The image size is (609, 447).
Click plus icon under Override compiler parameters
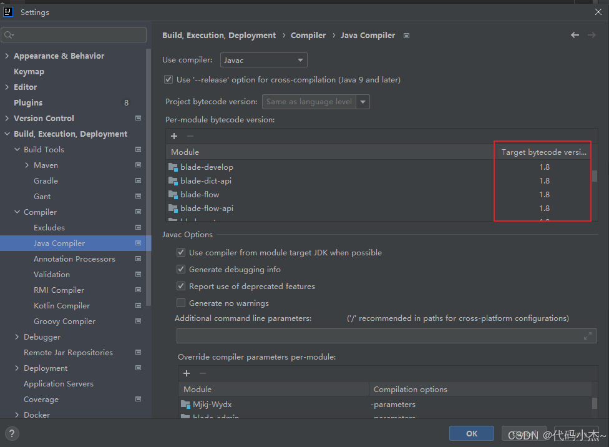tap(186, 373)
